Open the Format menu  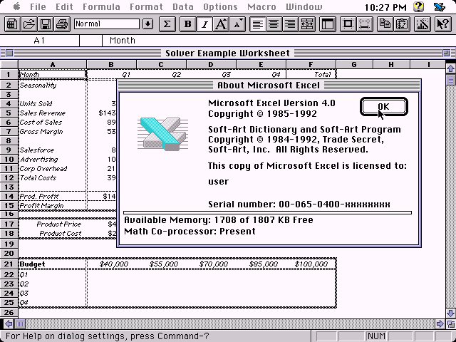pos(146,6)
